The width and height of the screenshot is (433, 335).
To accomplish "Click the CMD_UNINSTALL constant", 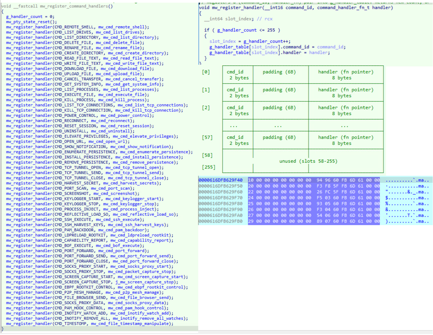I will (x=70, y=131).
